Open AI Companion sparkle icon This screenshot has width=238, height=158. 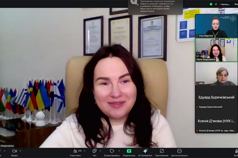coord(145,151)
